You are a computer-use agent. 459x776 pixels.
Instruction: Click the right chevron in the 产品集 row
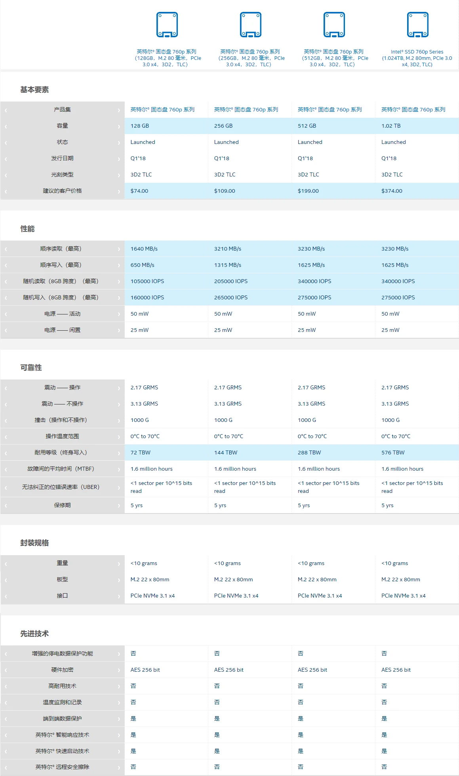click(118, 110)
